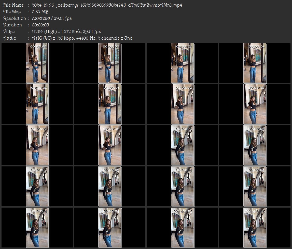
Task: Select the 'H264 (High)' video codec line
Action: click(x=66, y=32)
